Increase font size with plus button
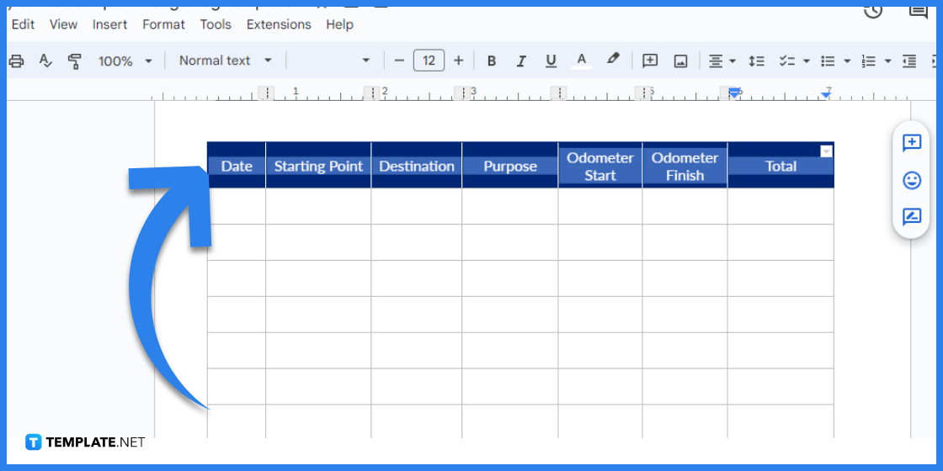This screenshot has width=943, height=471. pos(459,61)
